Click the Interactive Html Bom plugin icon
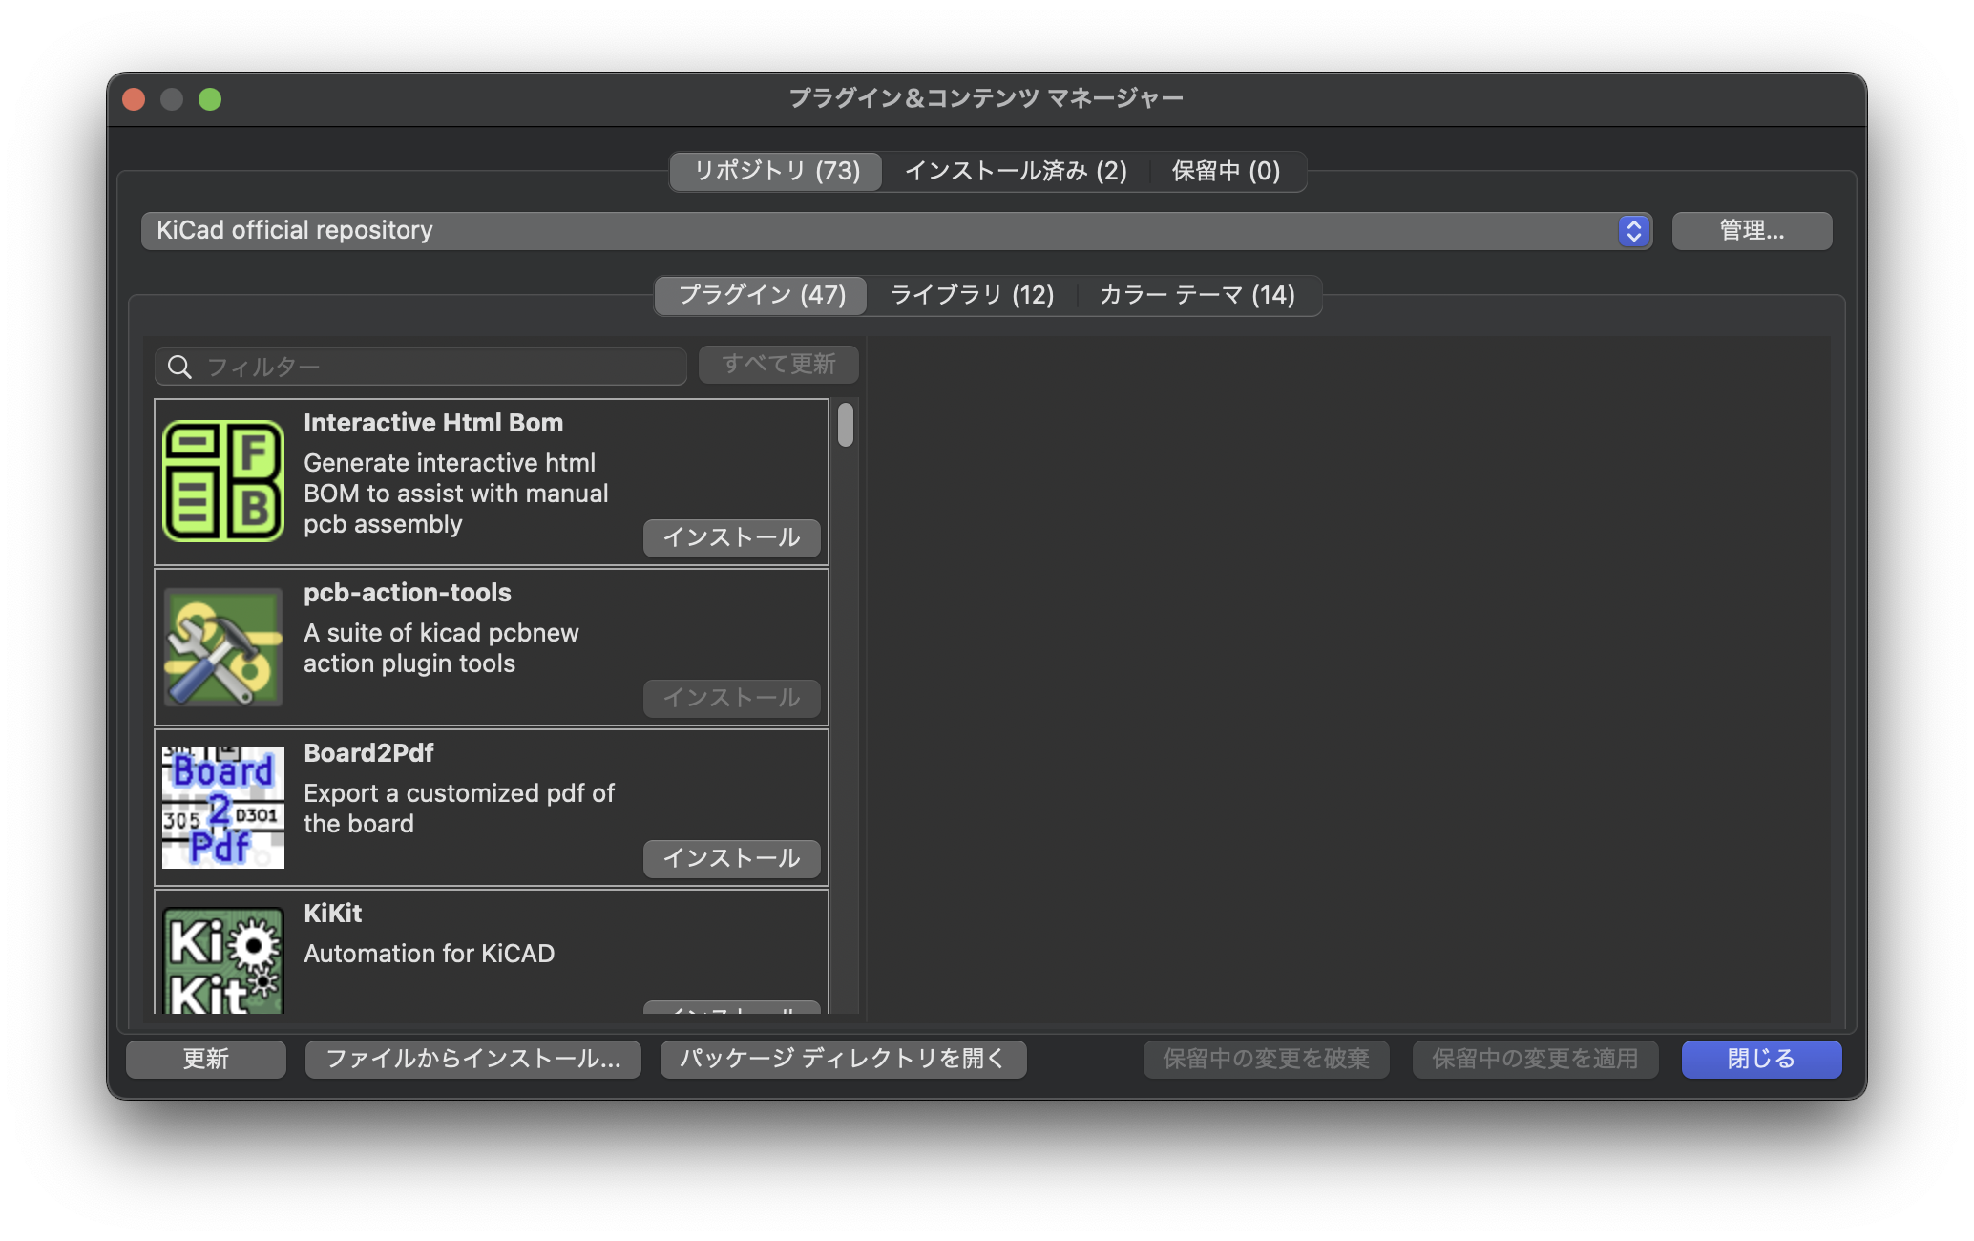Screen dimensions: 1974x1241 point(223,481)
